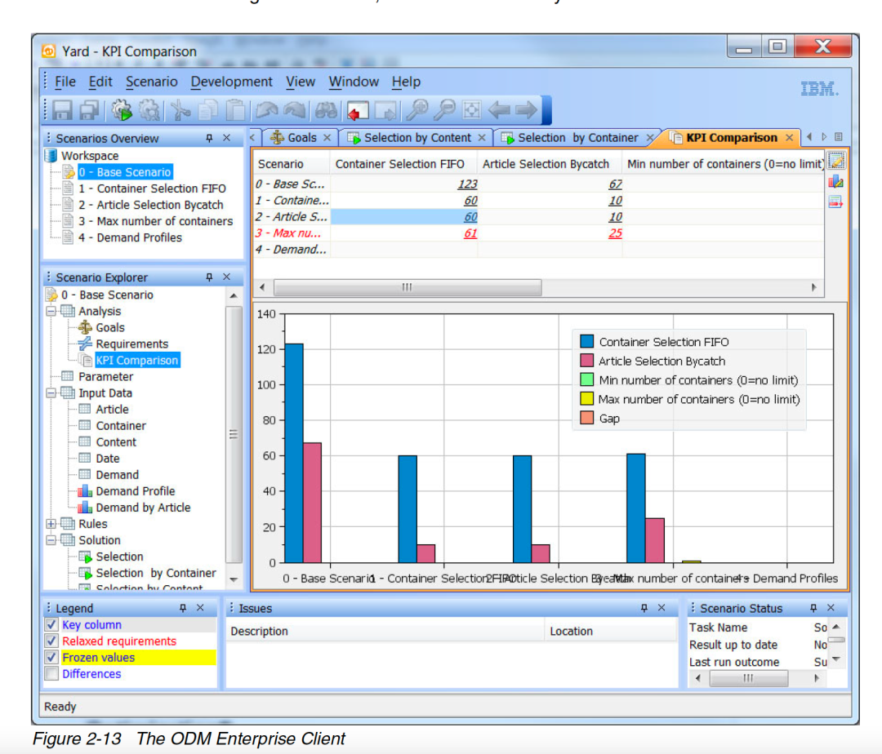Click the red 61 value link

pyautogui.click(x=470, y=233)
